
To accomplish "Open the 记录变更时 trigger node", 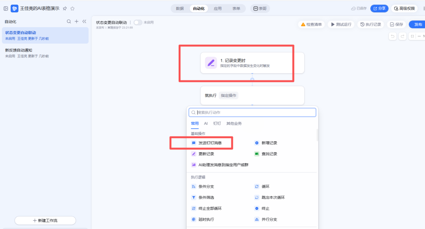I will (252, 63).
